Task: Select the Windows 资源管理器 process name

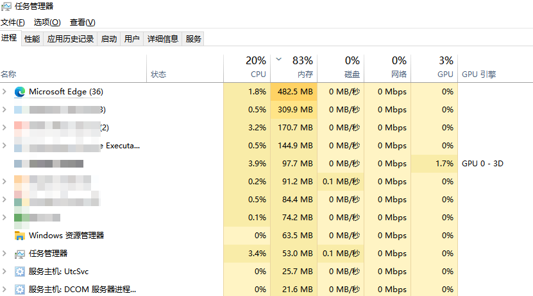Action: (66, 236)
